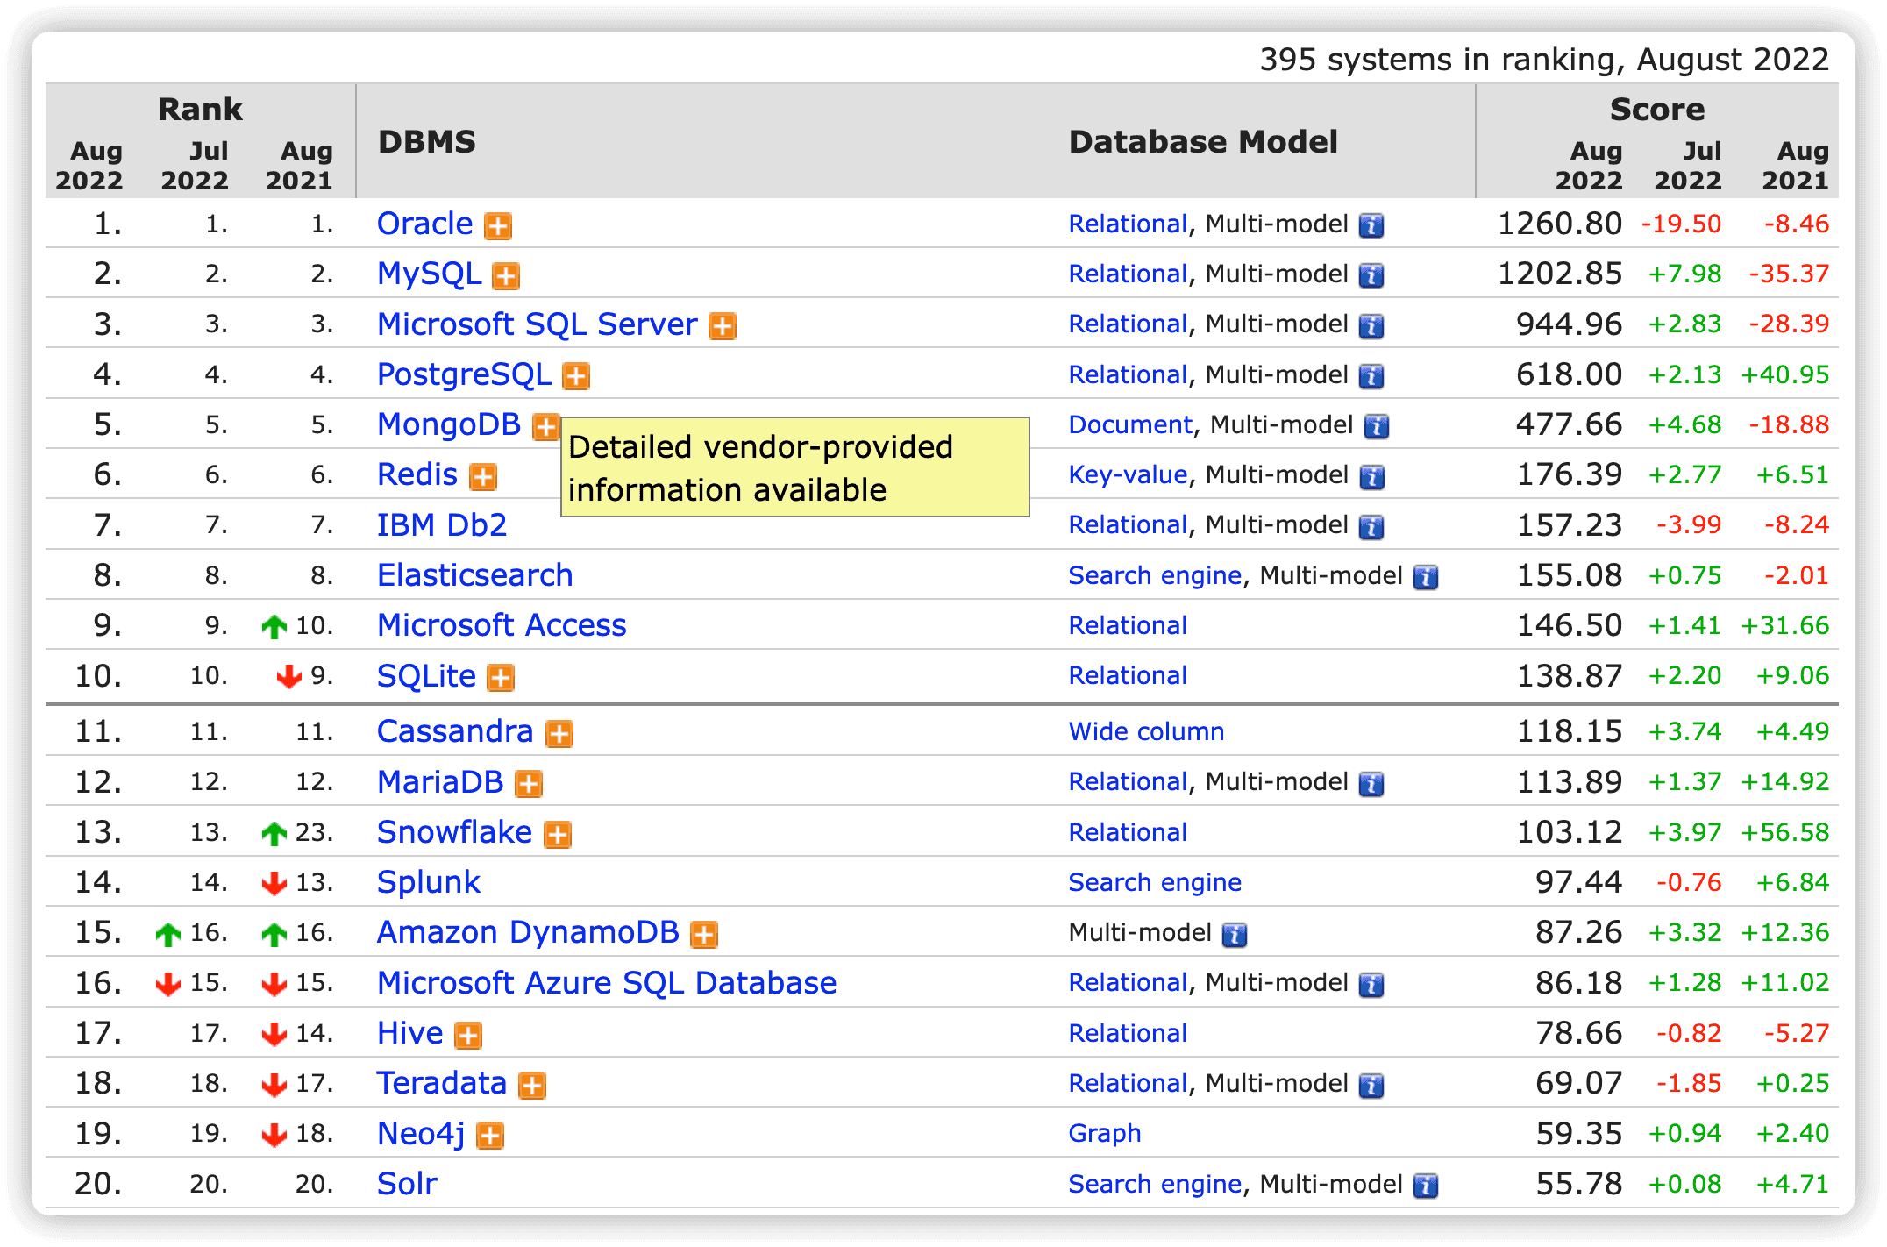Click the Search engine link in Splunk's row

coord(1155,883)
